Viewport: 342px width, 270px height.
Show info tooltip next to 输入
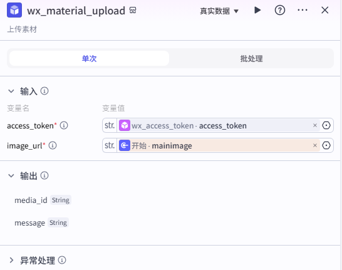pos(44,91)
